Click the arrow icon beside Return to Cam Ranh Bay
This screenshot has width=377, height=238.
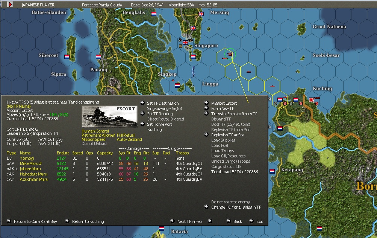click(x=9, y=221)
